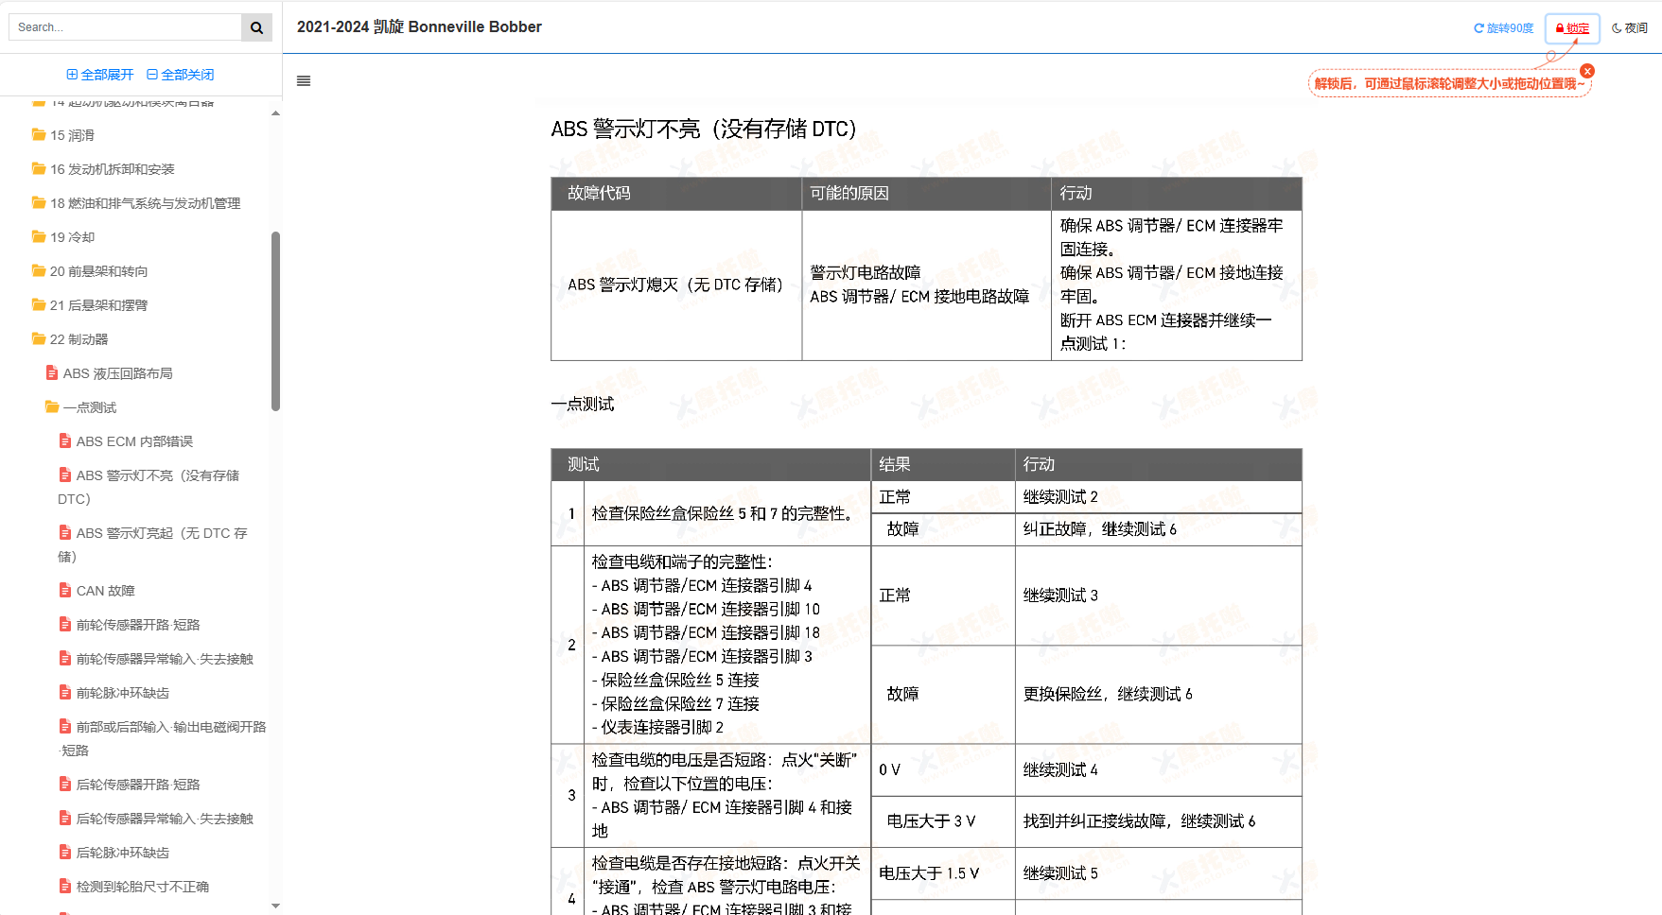Image resolution: width=1662 pixels, height=915 pixels.
Task: Open 前部或后部输入·输出电磁阀开路·短路 document
Action: click(x=162, y=738)
